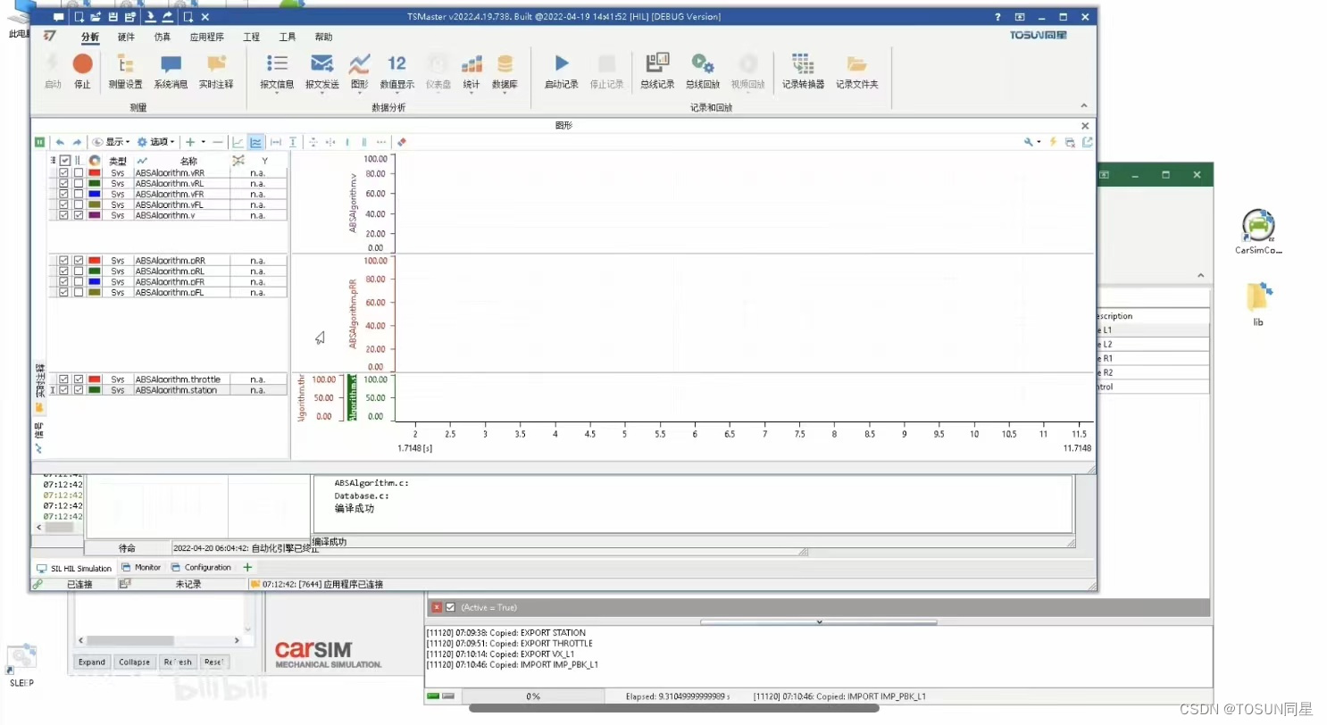Toggle Active = True checkbox in CarSim window
This screenshot has height=725, width=1327.
(450, 607)
